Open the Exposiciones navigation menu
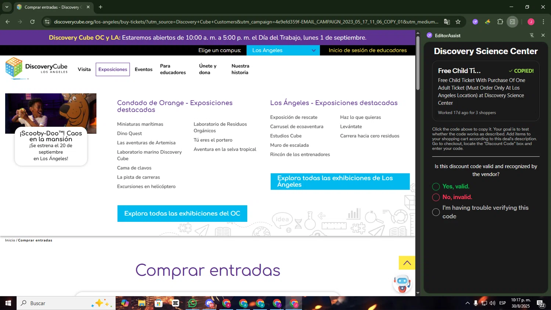 tap(113, 69)
